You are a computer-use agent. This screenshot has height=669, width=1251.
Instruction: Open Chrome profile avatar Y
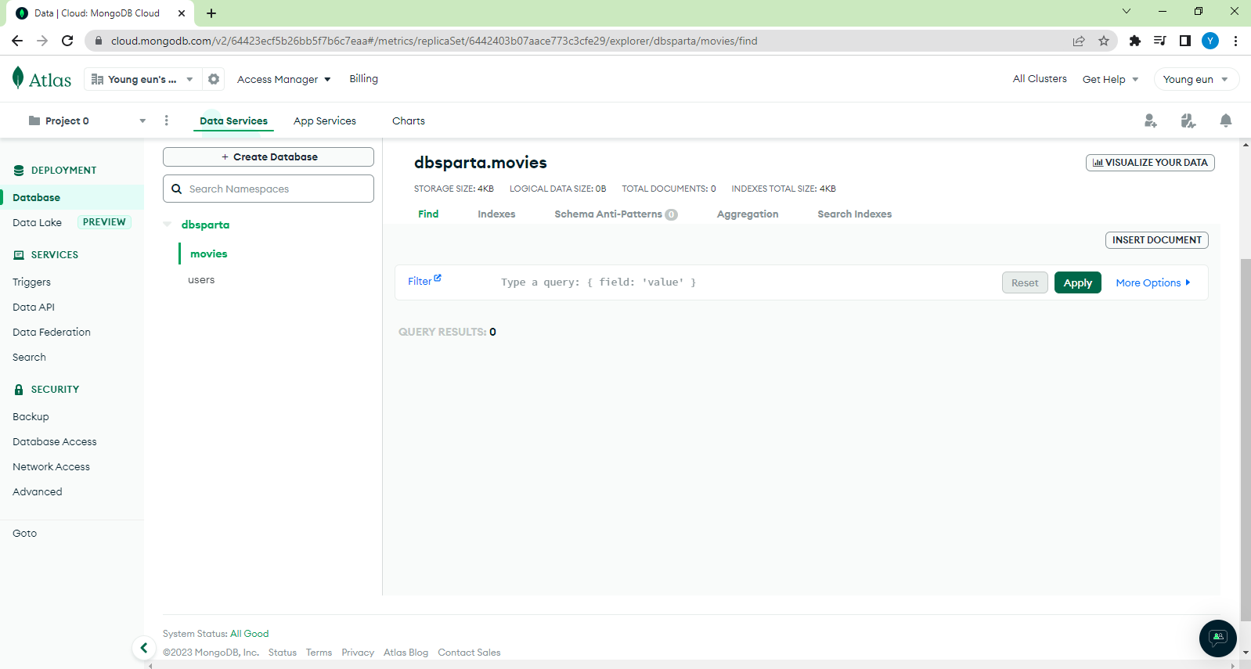point(1210,41)
